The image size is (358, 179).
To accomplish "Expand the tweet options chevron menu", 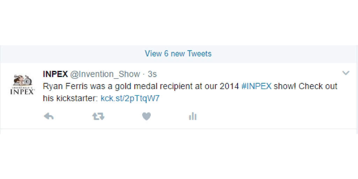I will pyautogui.click(x=345, y=73).
